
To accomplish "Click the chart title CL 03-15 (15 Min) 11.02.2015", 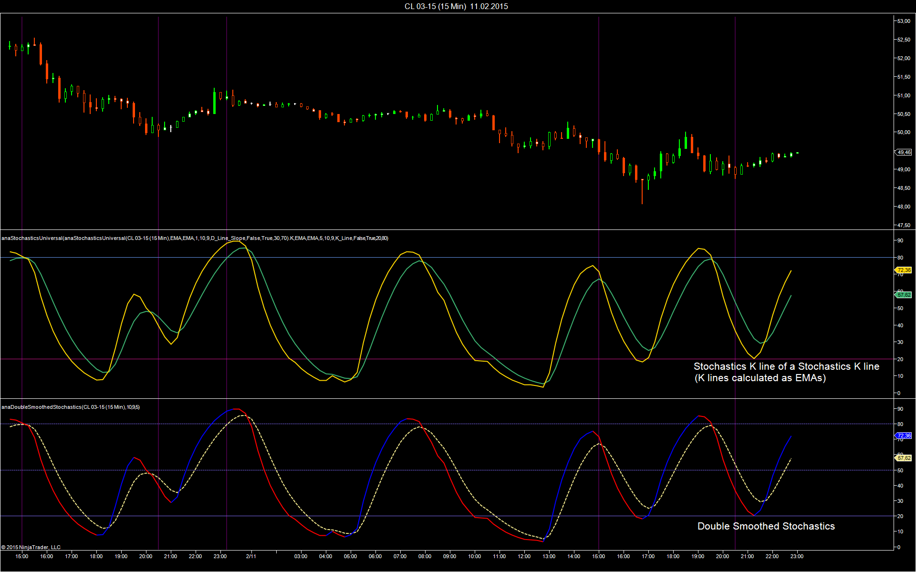I will coord(456,6).
